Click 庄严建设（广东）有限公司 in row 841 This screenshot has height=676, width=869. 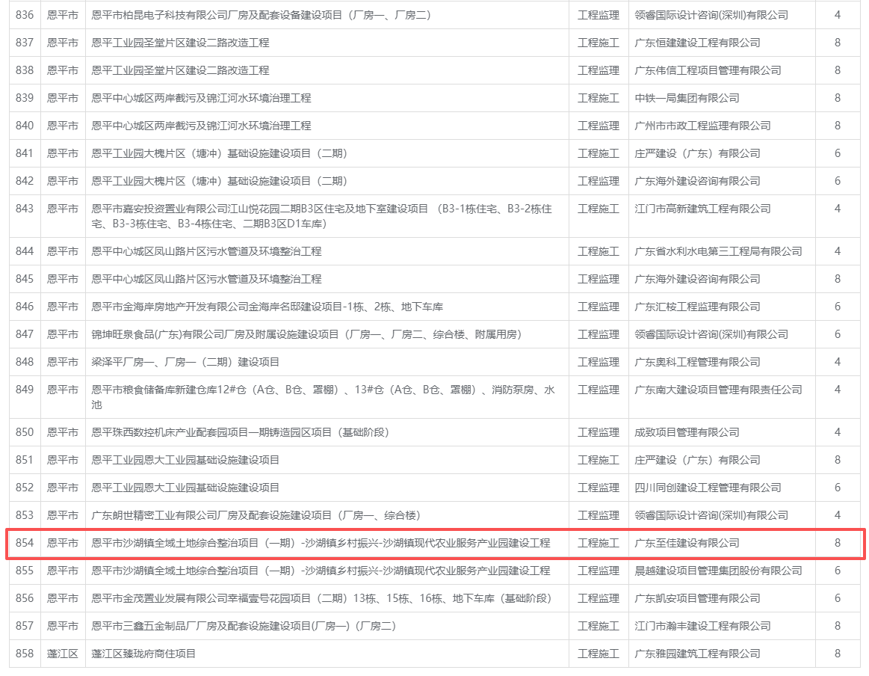697,153
